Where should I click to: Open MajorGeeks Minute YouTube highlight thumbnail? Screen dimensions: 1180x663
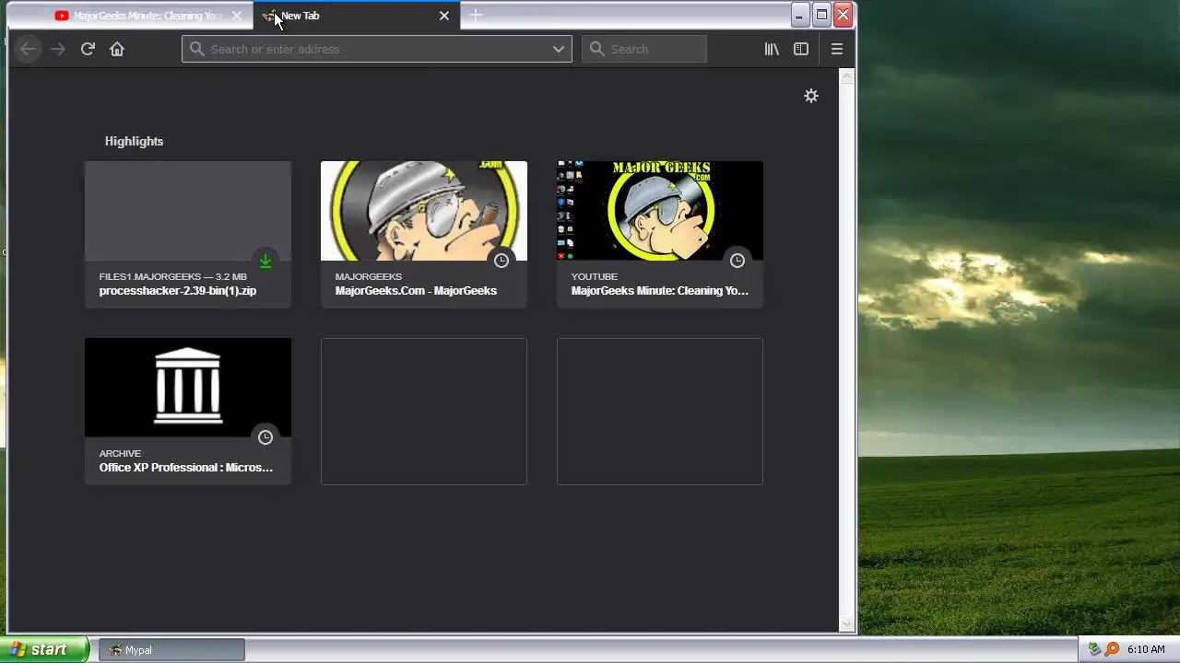point(660,211)
